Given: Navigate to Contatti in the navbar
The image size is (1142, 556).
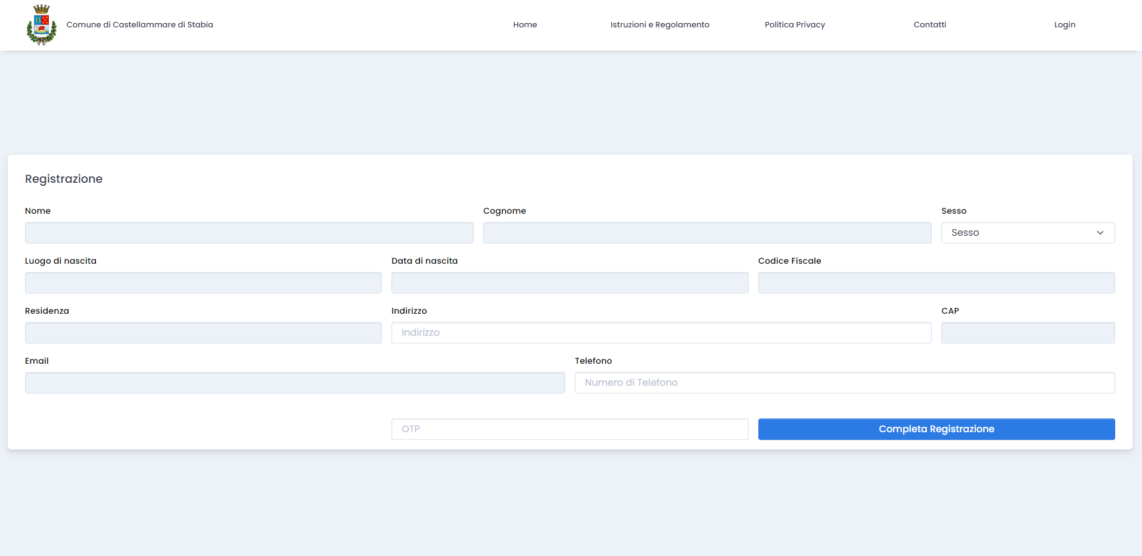Looking at the screenshot, I should coord(929,25).
